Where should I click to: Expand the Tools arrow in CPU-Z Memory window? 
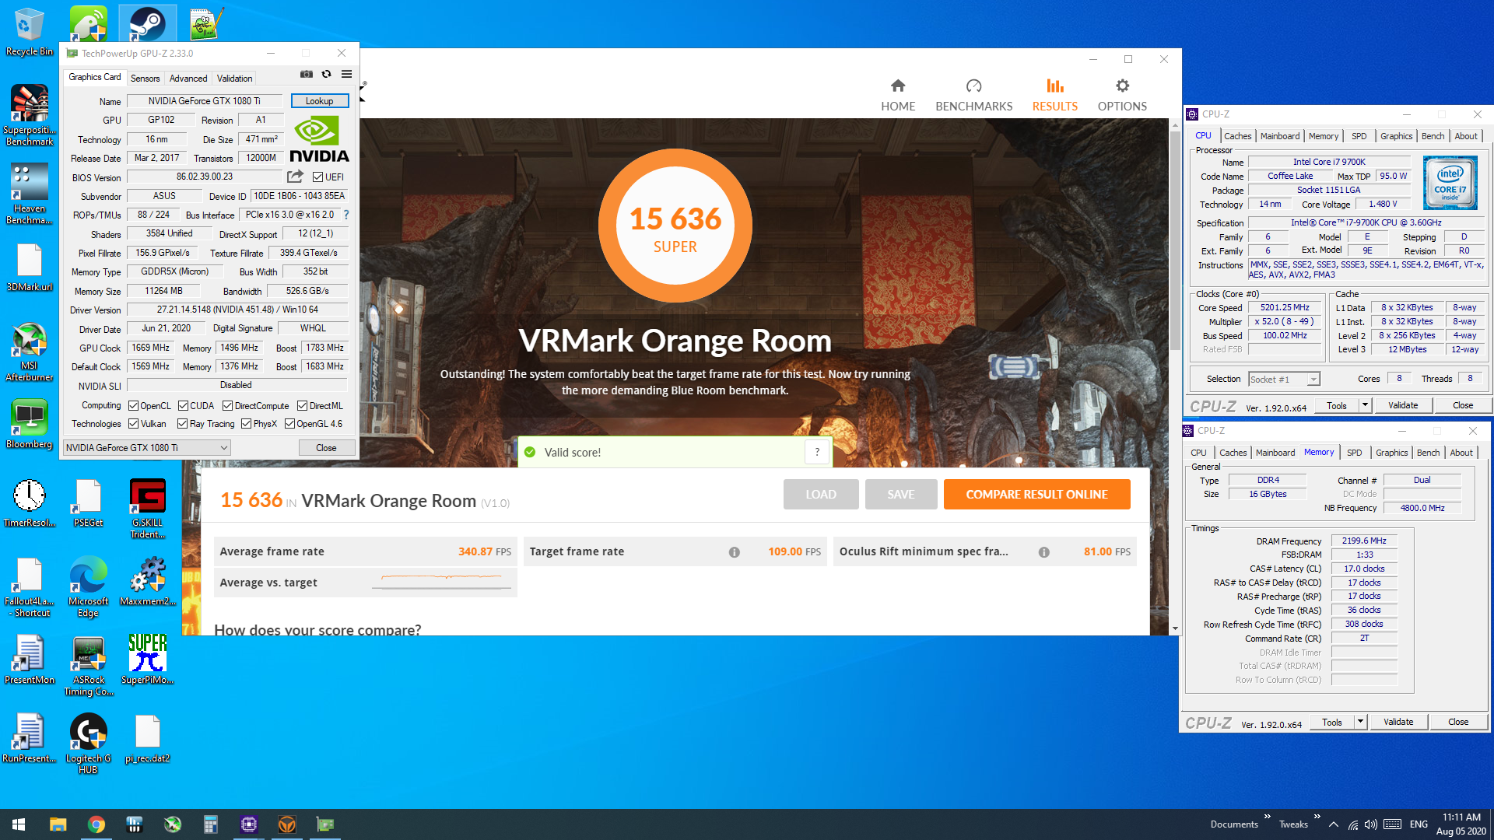click(x=1359, y=722)
